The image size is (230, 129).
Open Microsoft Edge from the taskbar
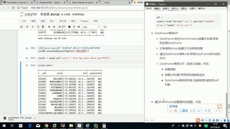point(30,126)
